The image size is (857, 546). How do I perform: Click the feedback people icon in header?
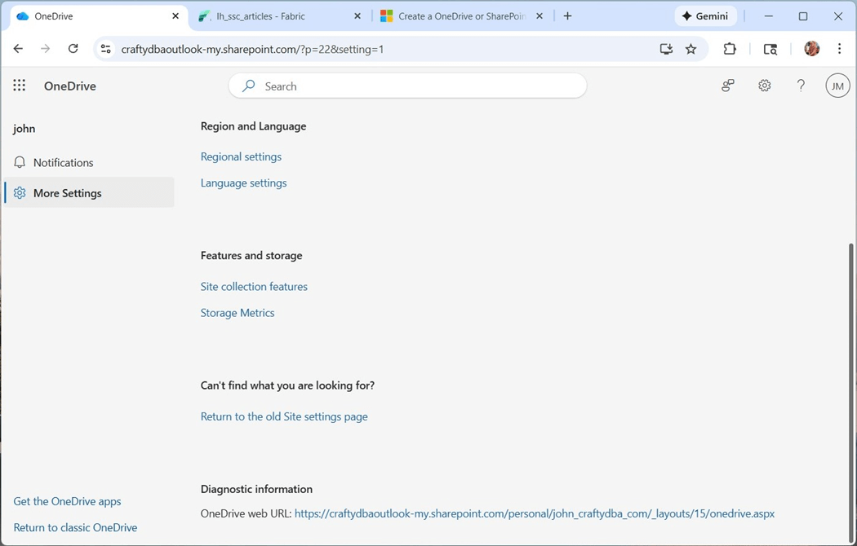(728, 86)
